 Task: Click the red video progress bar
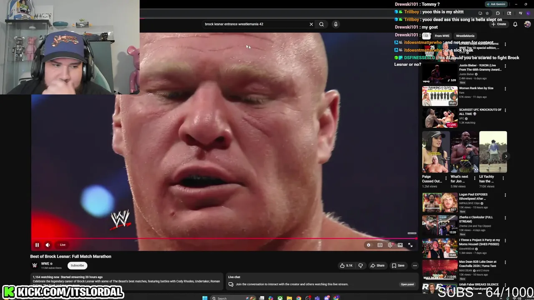(x=224, y=239)
